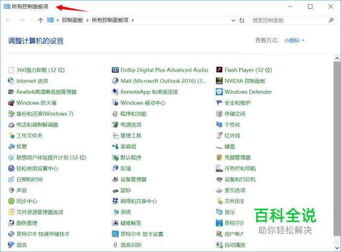
Task: Open the Windows 移动中心 icon
Action: (115, 103)
